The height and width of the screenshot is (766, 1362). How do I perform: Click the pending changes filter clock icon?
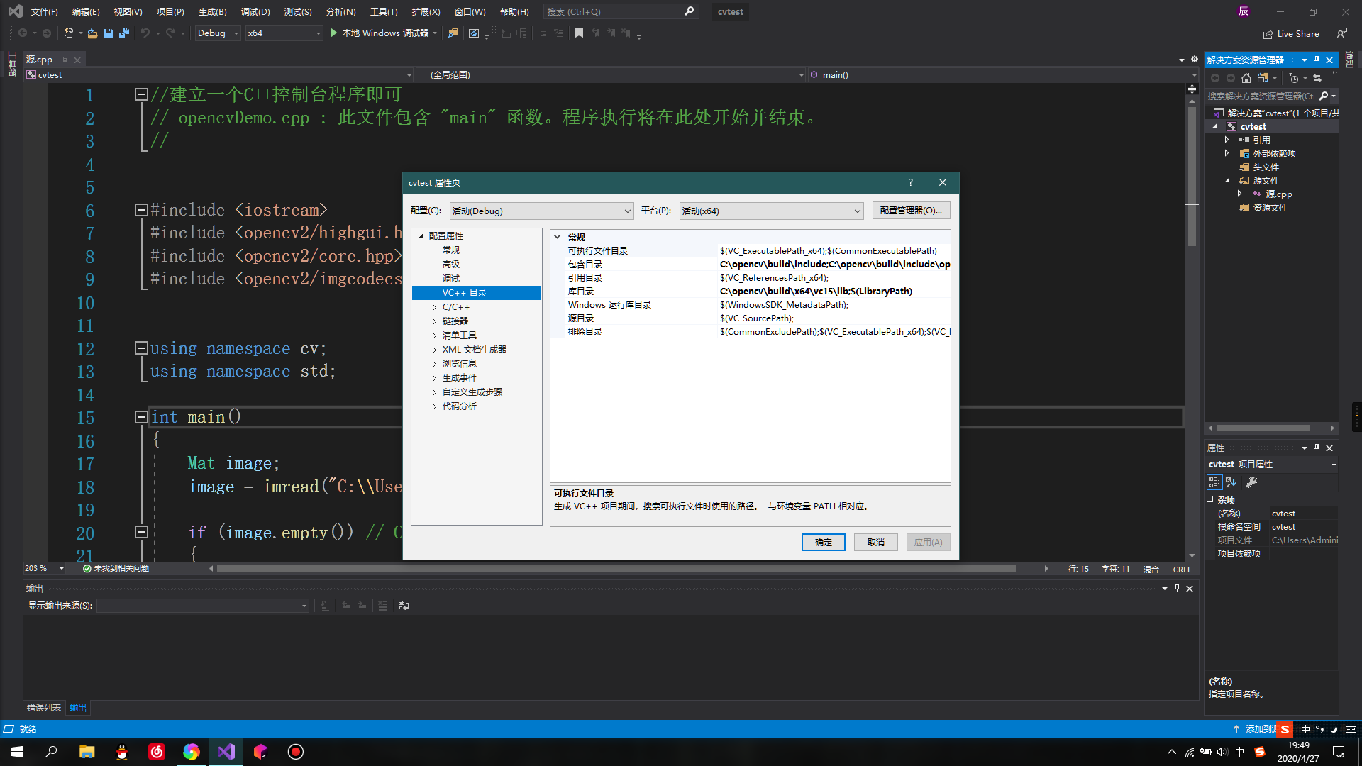(x=1294, y=78)
